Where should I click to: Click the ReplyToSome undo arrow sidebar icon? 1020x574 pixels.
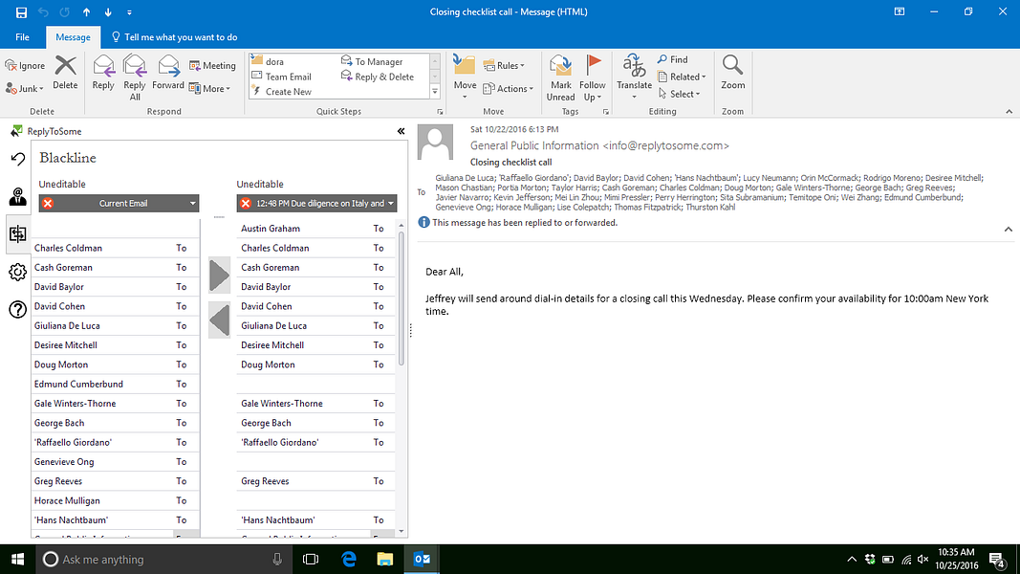(17, 160)
